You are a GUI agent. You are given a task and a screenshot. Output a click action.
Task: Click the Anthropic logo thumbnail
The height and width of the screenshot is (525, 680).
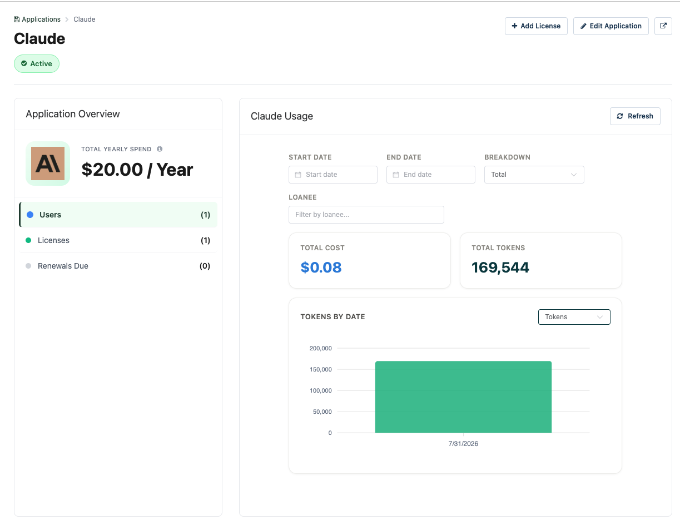[x=48, y=164]
